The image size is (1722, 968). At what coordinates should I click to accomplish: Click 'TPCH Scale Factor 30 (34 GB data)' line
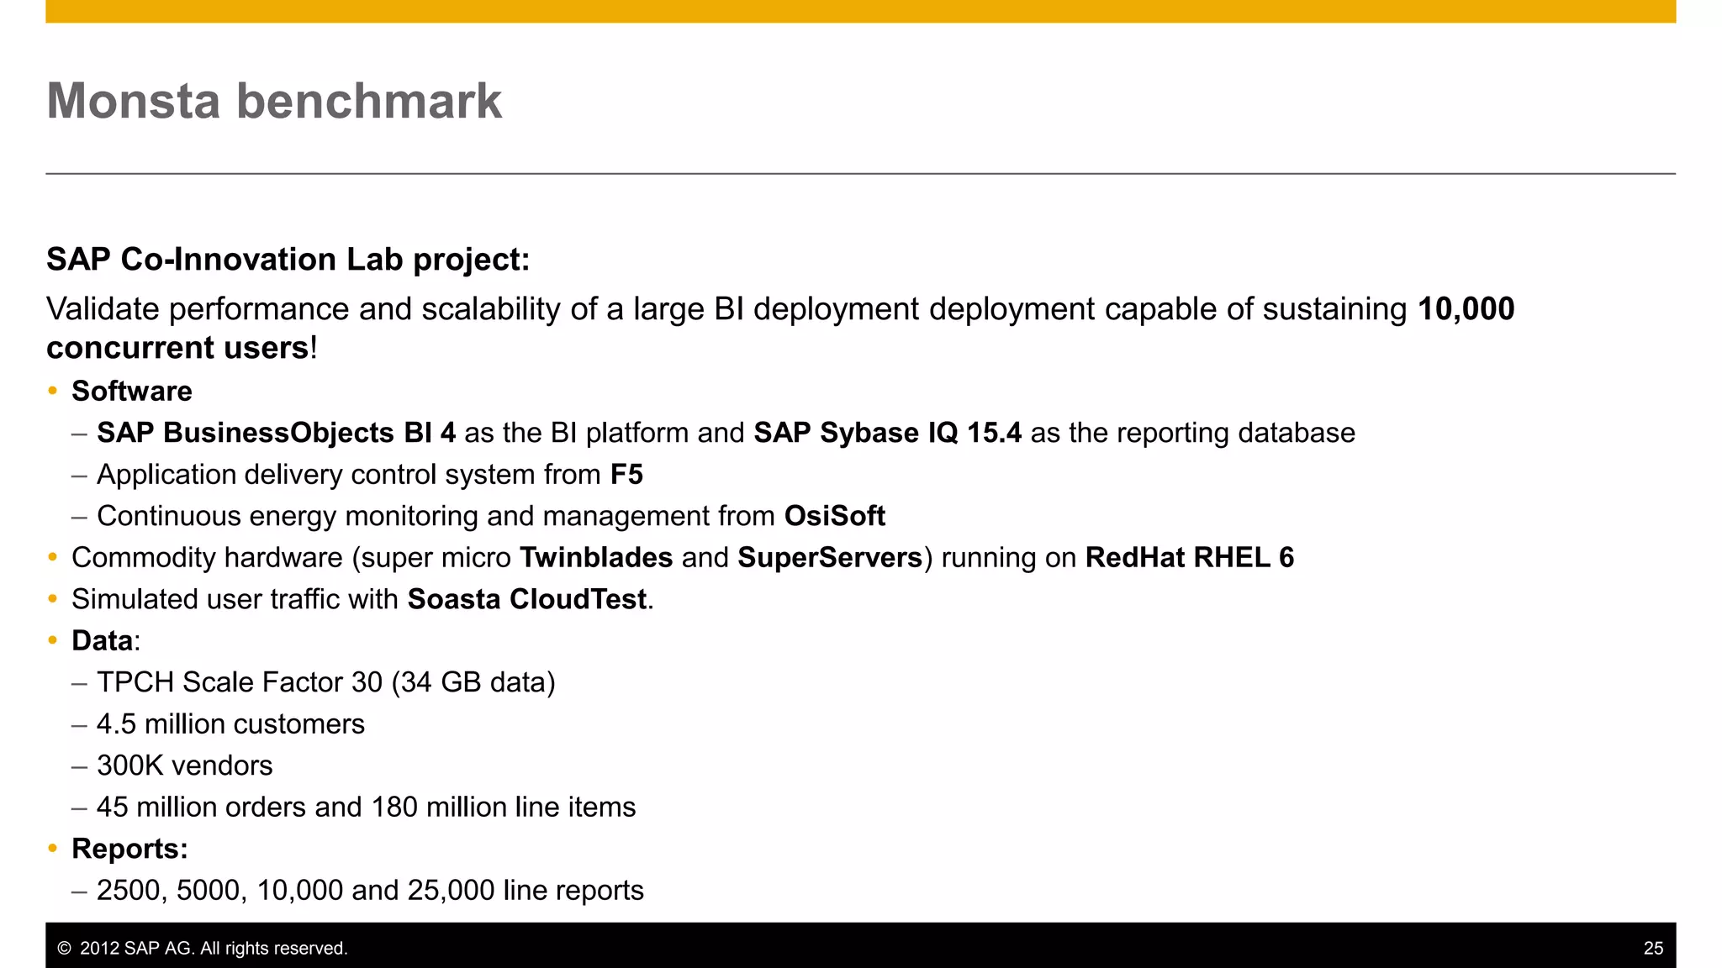tap(326, 682)
